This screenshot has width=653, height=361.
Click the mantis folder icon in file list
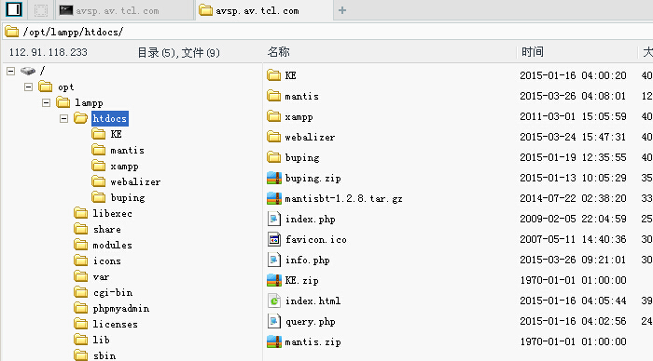[274, 96]
